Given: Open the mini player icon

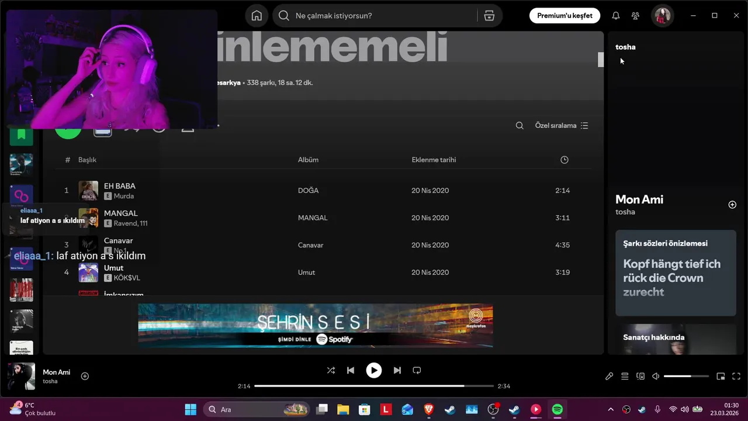Looking at the screenshot, I should [721, 377].
